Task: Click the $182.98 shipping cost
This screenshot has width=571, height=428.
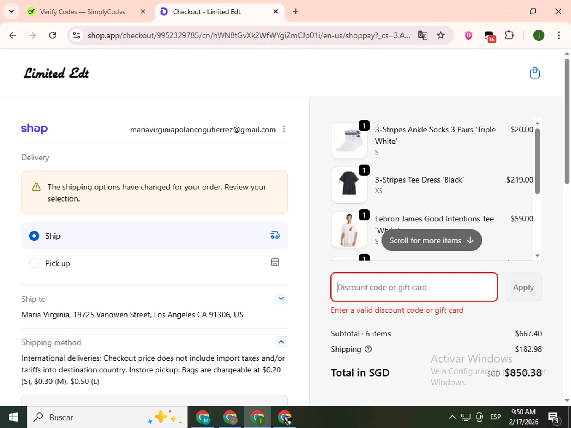Action: coord(528,349)
